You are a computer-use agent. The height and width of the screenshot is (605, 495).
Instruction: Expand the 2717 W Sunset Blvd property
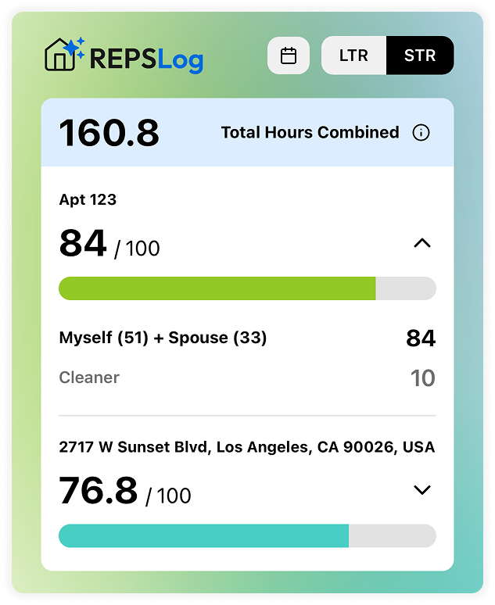(422, 490)
